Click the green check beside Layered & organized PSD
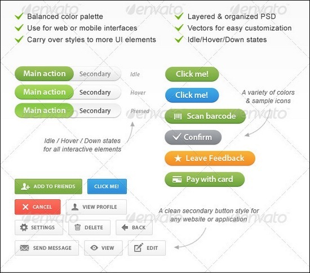Screen dimensions: 310x273 [x=179, y=16]
